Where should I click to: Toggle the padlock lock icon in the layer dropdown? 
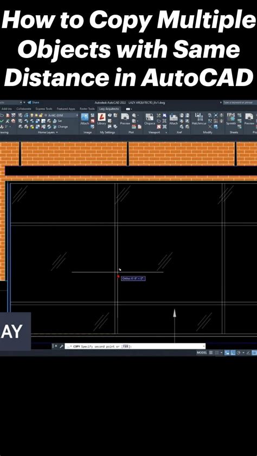[41, 115]
